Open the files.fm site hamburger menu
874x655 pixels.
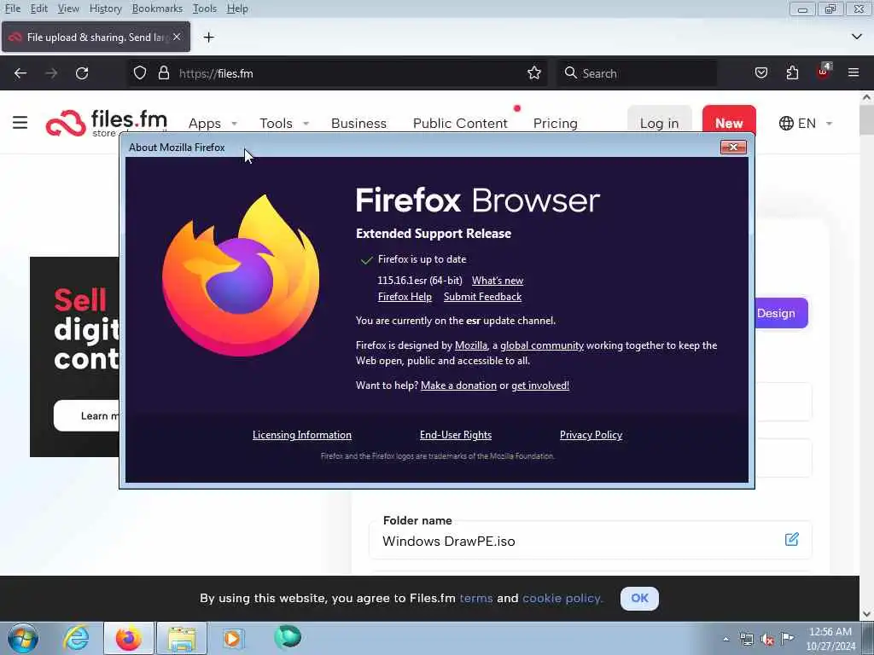[20, 122]
